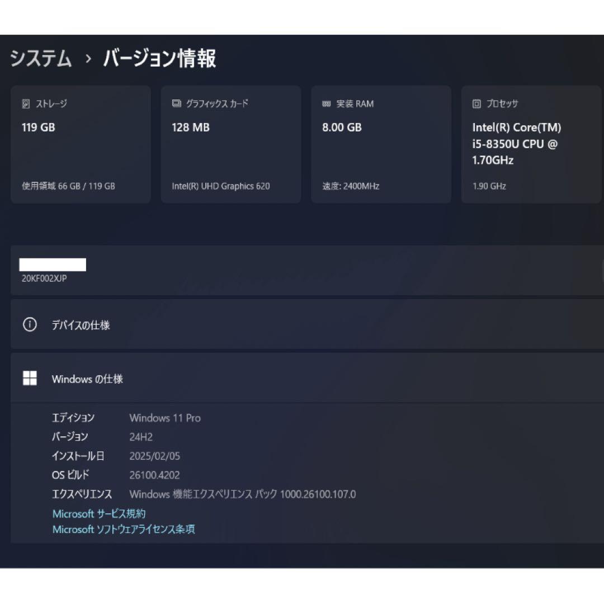Open Microsoft ソフトウェアライセンス条項 link
Screen dimensions: 604x604
[x=124, y=529]
